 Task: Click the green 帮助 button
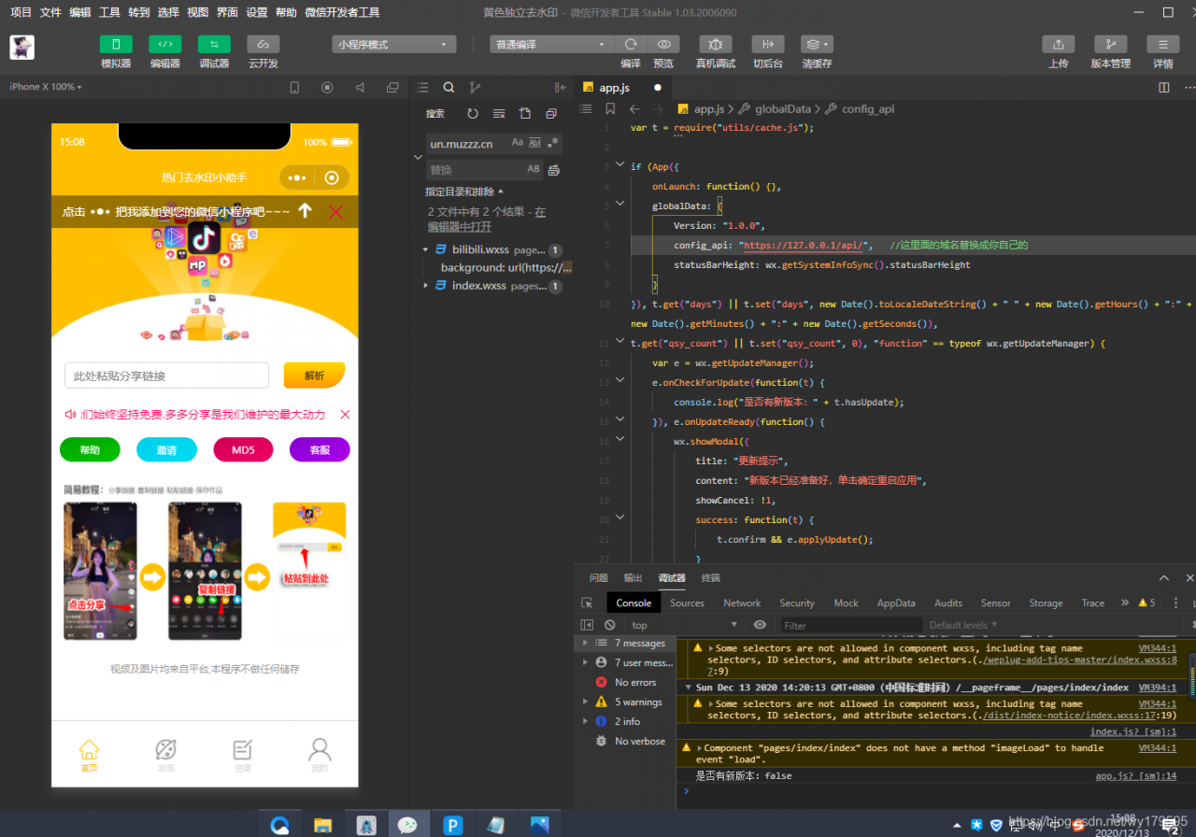tap(90, 450)
